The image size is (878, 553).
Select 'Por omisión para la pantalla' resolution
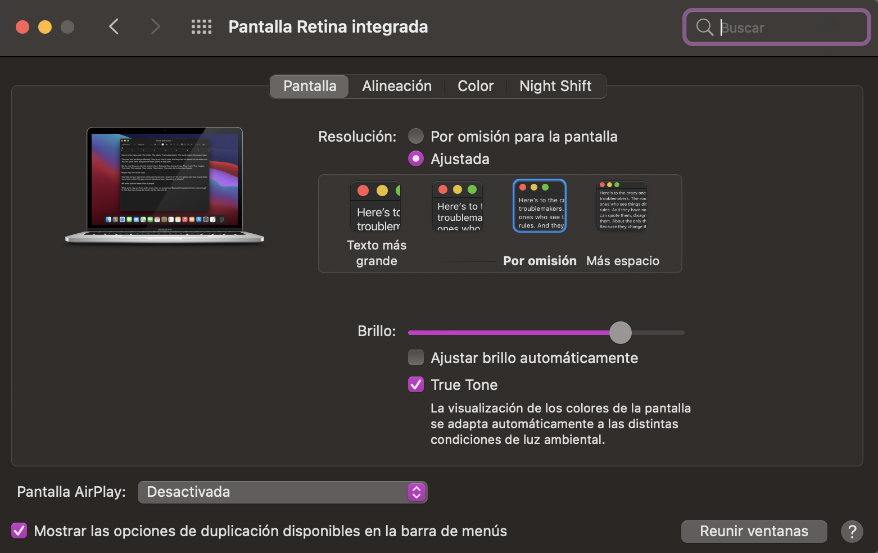click(416, 136)
